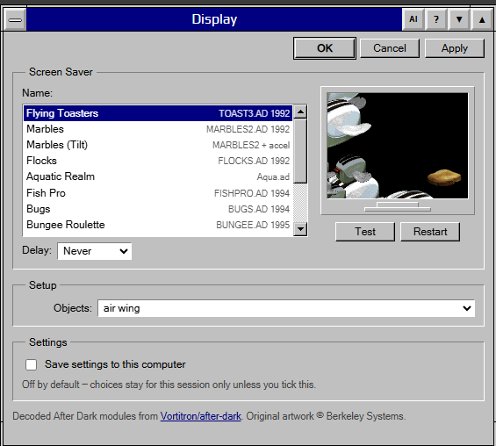Image resolution: width=496 pixels, height=446 pixels.
Task: Apply the display settings
Action: tap(455, 48)
